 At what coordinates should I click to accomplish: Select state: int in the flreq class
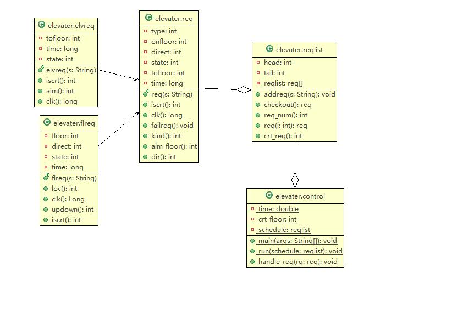[65, 157]
